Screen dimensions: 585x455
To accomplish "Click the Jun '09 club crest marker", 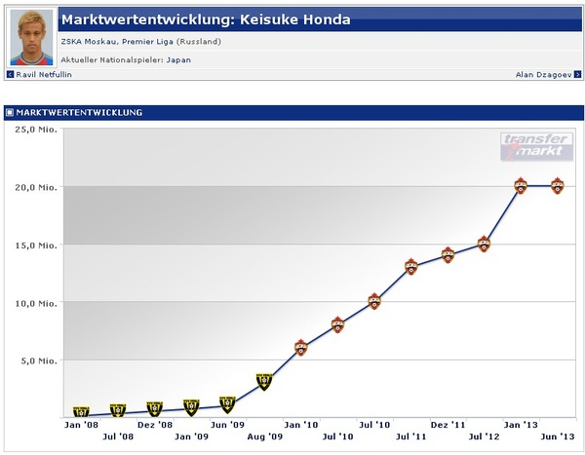I will coord(227,404).
